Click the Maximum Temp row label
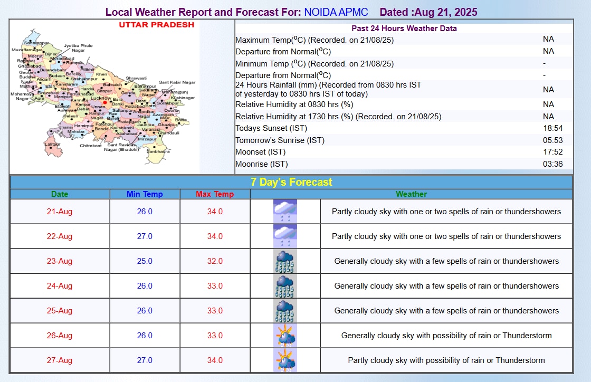 314,40
